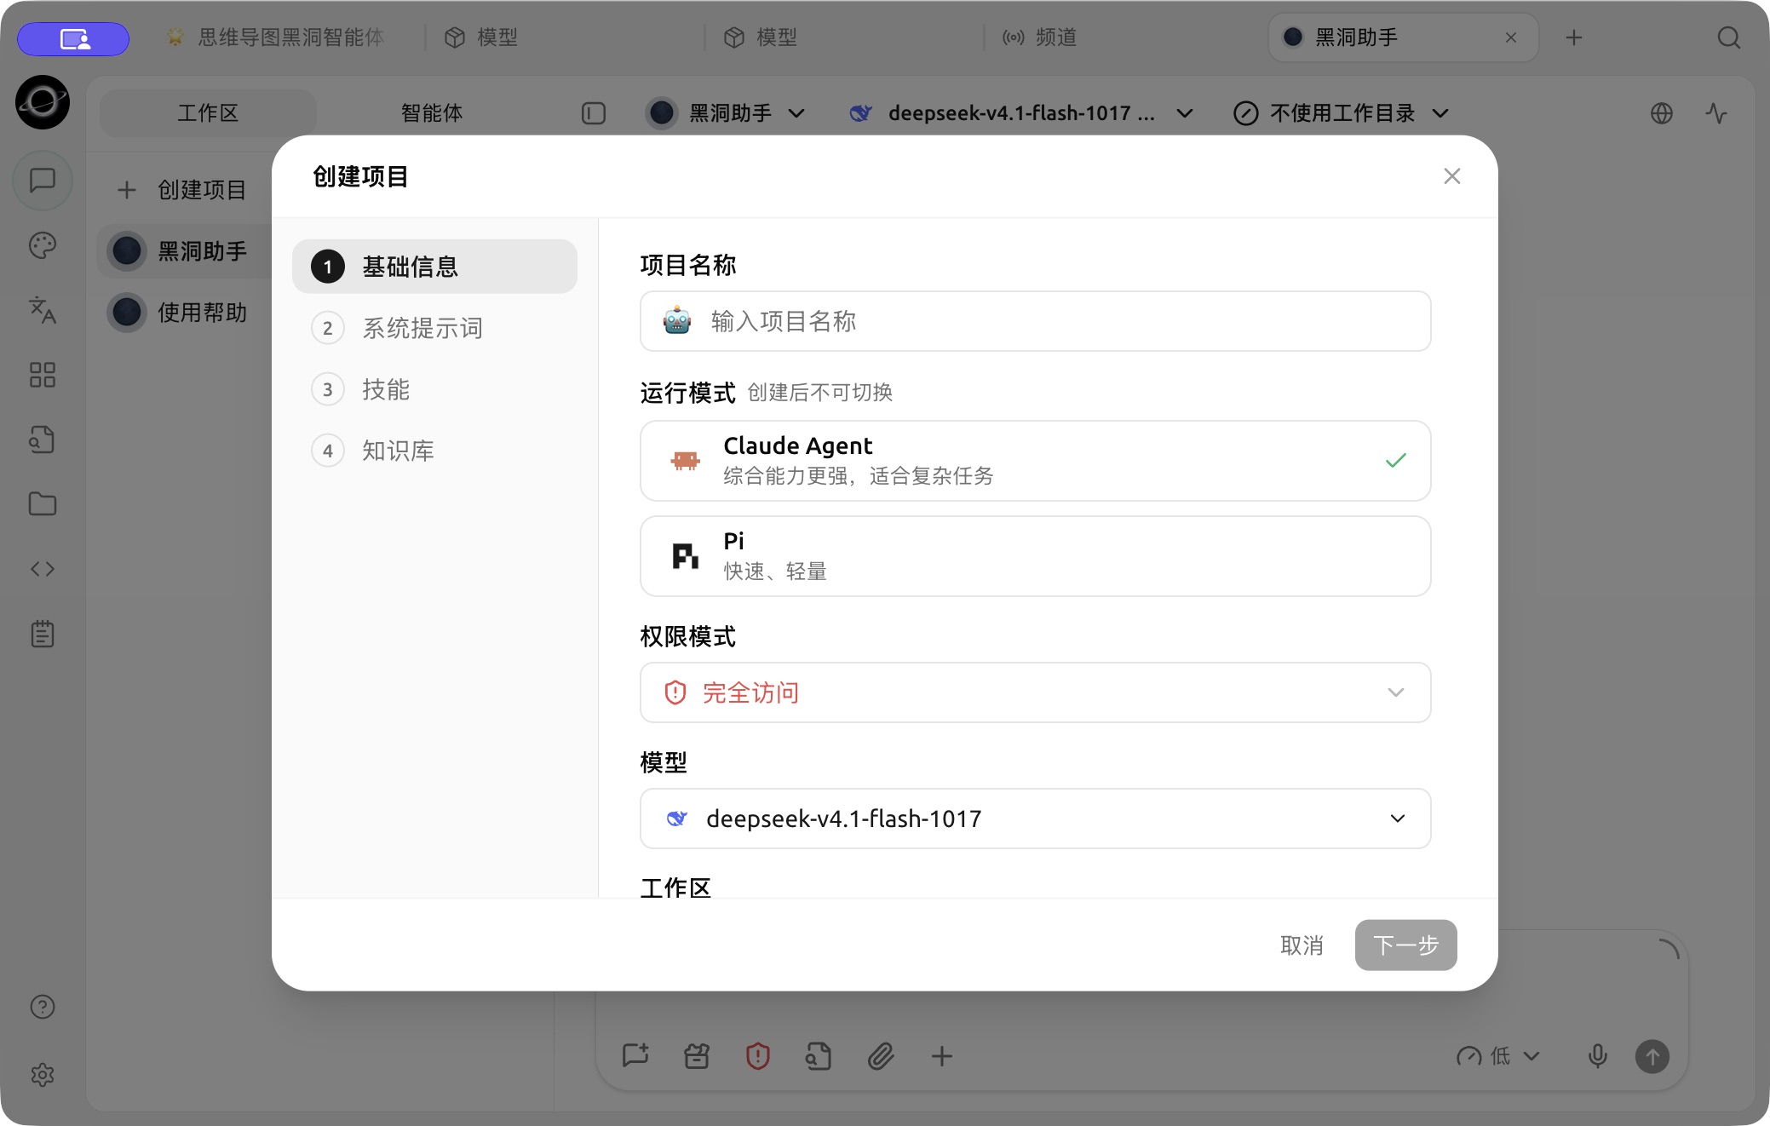
Task: Open the help question mark icon
Action: pos(43,1007)
